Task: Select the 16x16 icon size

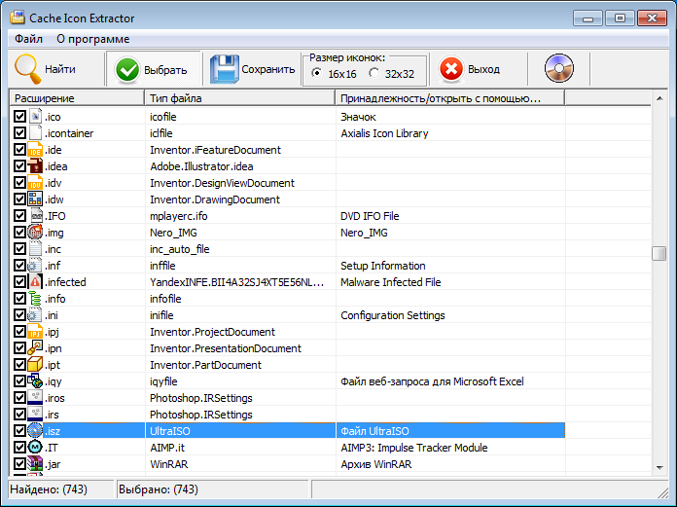Action: 335,74
